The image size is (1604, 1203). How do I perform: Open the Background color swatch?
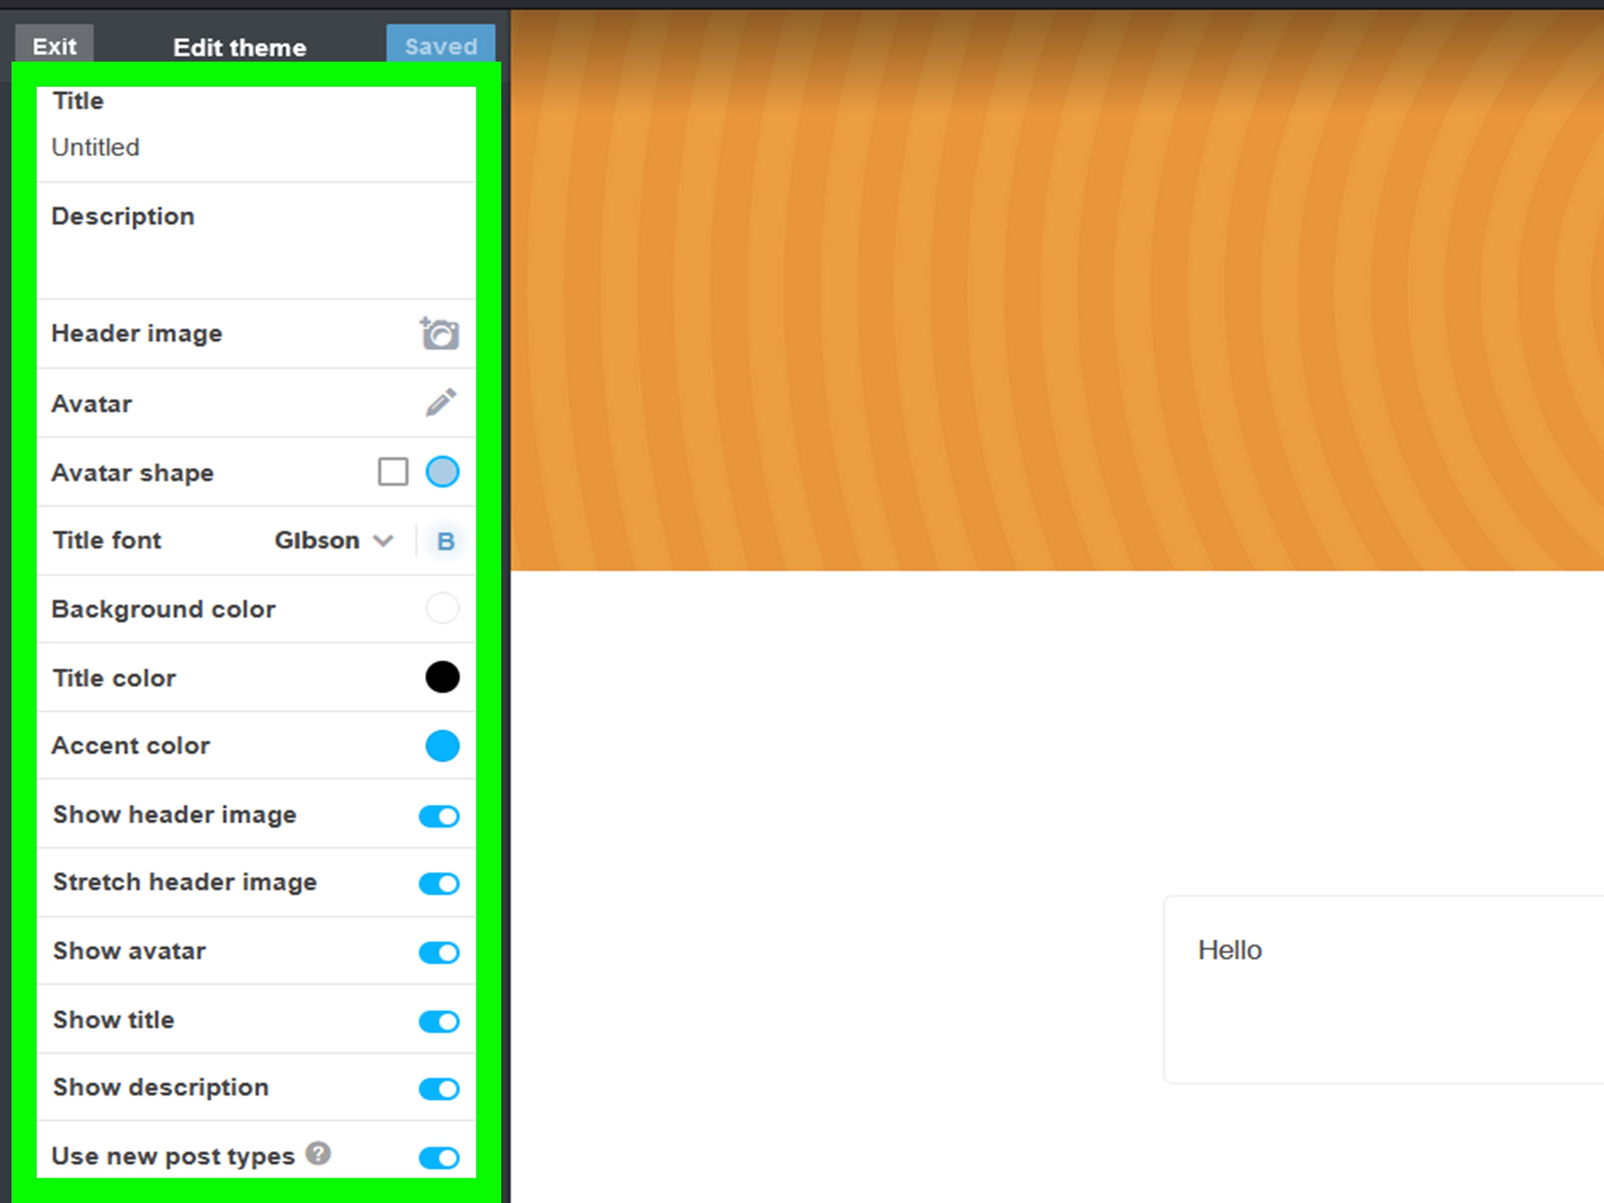[x=442, y=609]
